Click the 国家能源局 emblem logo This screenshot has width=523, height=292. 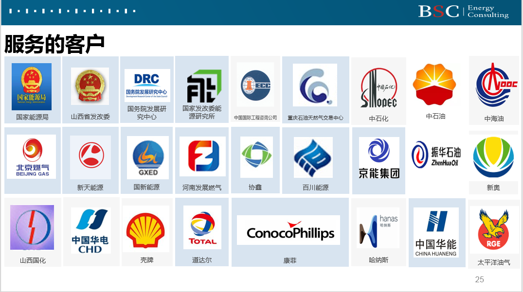click(x=32, y=86)
